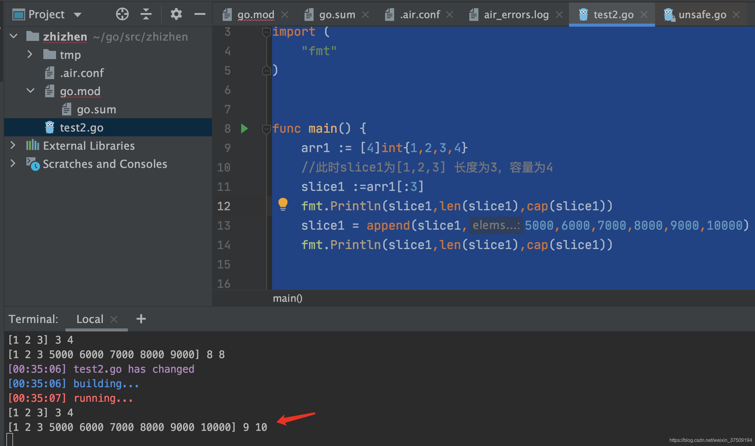The image size is (755, 446).
Task: Hide the Project panel with minus icon
Action: tap(200, 14)
